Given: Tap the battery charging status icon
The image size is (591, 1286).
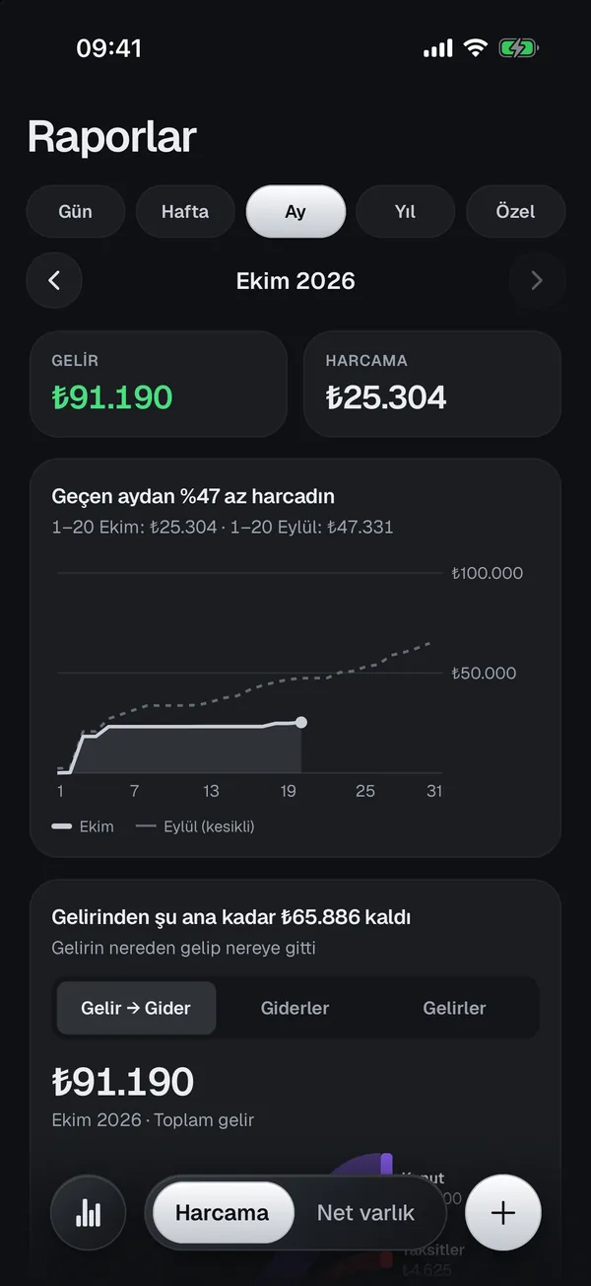Looking at the screenshot, I should (518, 47).
